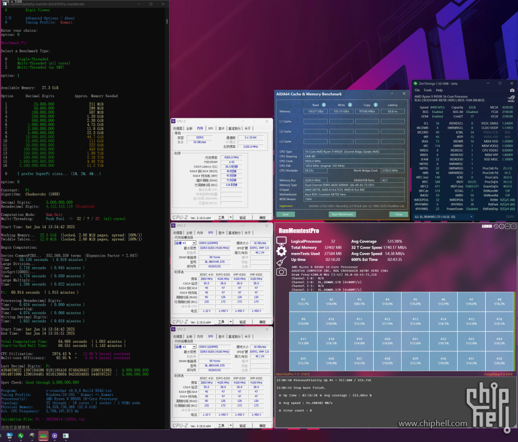Open the A2: BL.98WWR.570 module dropdown in ZenTimings
Image resolution: width=518 pixels, height=442 pixels.
[x=443, y=217]
